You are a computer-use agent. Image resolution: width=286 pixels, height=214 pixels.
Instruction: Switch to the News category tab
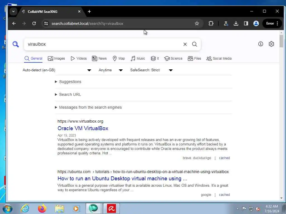[x=99, y=59]
